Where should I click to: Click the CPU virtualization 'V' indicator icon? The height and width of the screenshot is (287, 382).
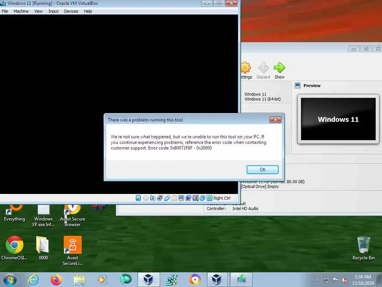(195, 198)
